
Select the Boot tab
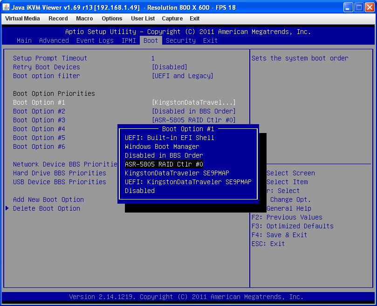tap(151, 40)
